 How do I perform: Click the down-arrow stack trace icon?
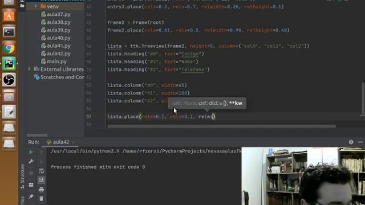(41, 162)
